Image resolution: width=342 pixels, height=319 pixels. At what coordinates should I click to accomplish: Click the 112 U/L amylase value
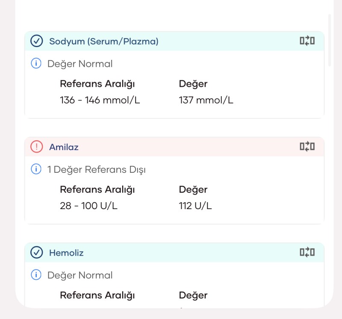point(195,206)
